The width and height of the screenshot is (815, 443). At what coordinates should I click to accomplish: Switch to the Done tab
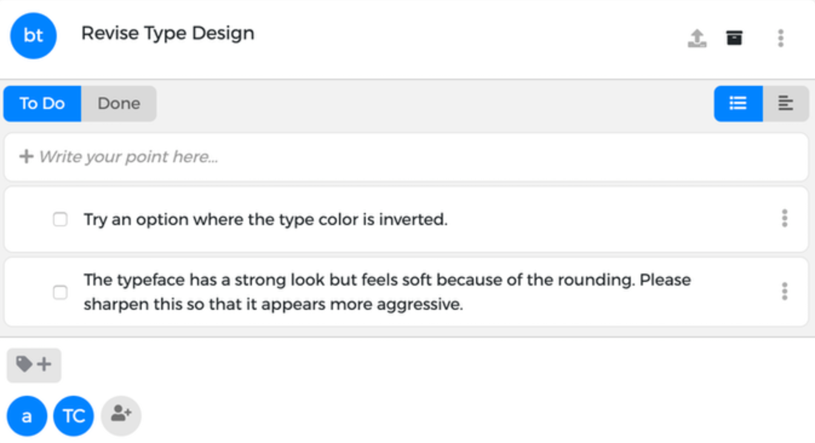pos(119,103)
